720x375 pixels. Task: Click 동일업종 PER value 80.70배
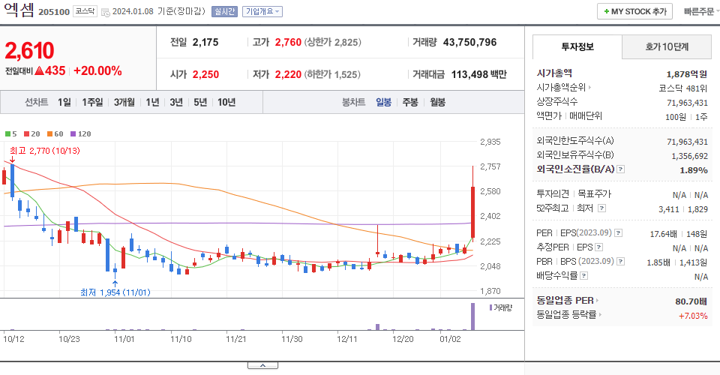tap(691, 301)
